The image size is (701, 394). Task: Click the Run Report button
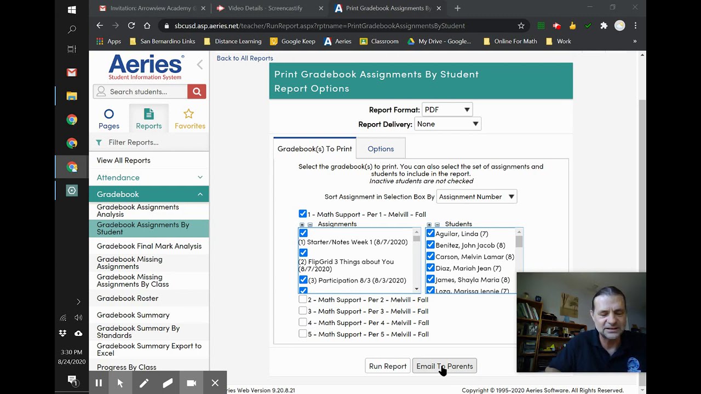[x=388, y=366]
